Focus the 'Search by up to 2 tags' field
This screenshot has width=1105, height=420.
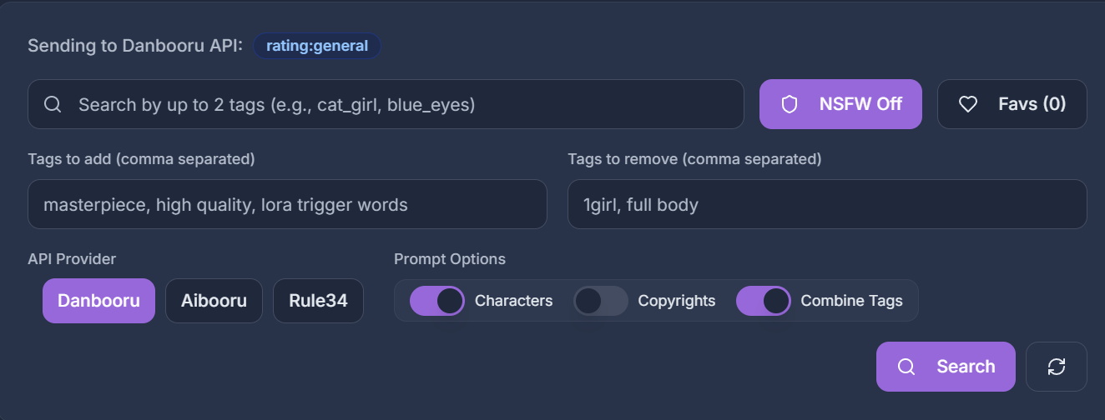click(401, 104)
